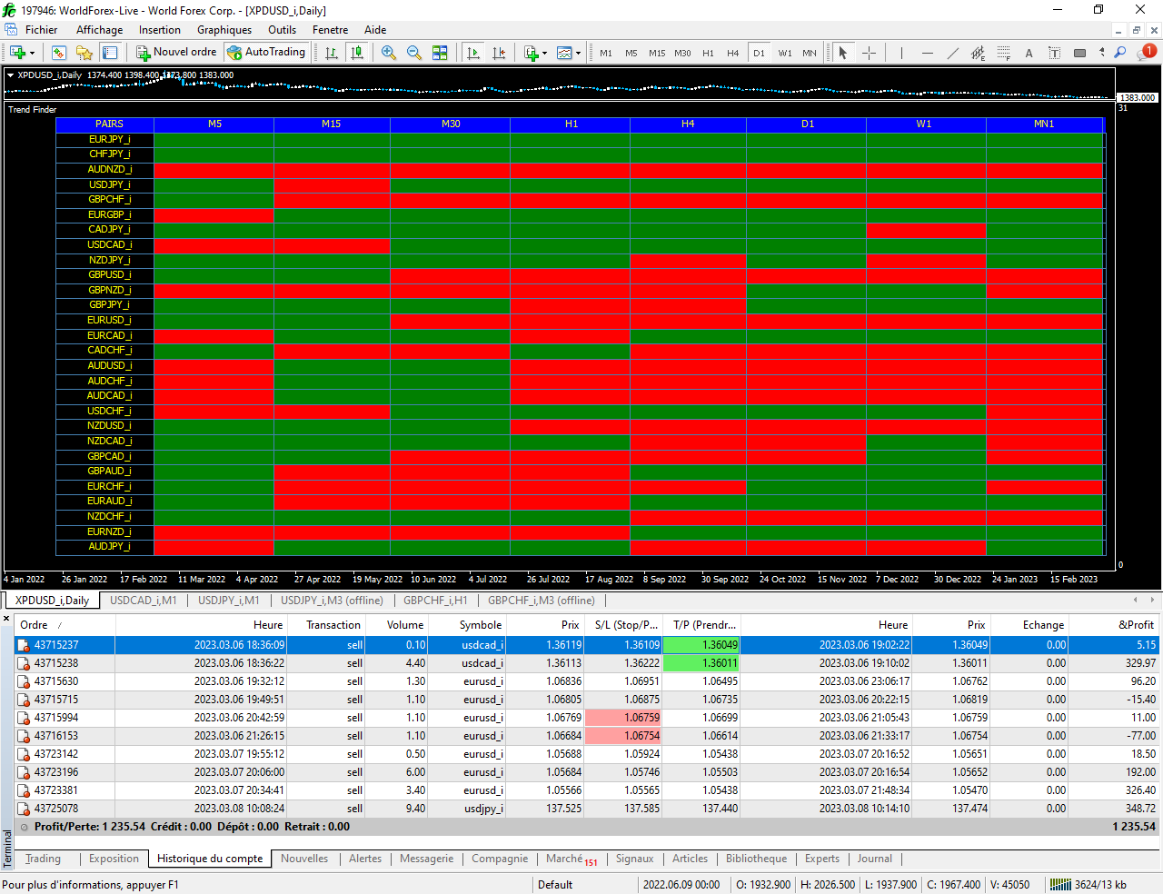Select order row 43715238

coord(587,663)
